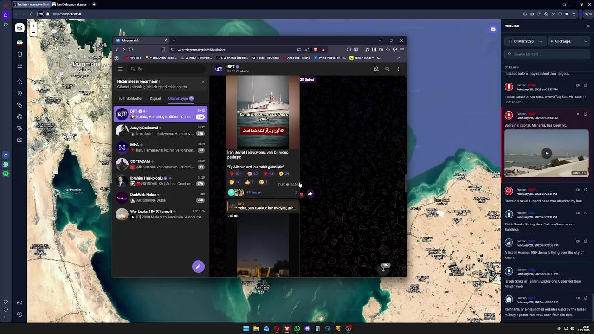Mute notifications for BPT channel
This screenshot has width=594, height=334.
[376, 69]
